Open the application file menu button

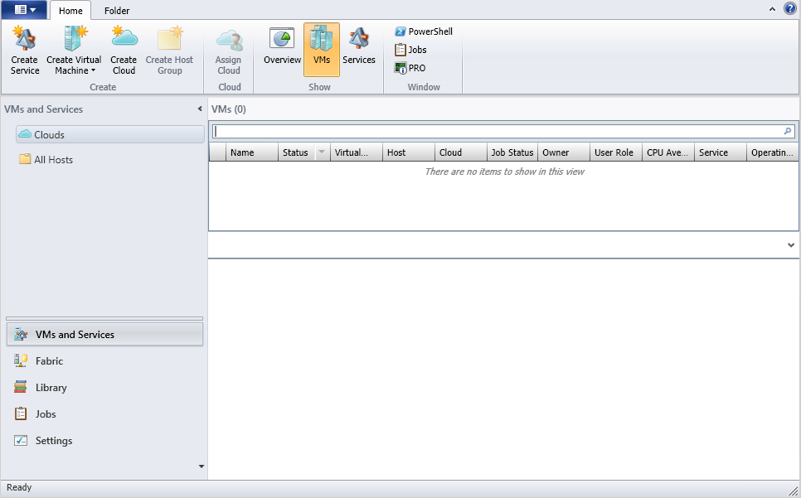tap(25, 10)
